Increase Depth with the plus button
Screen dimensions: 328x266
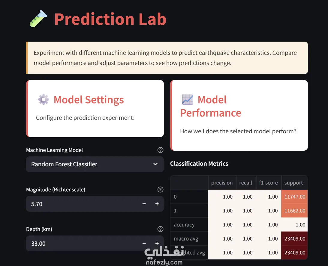[157, 244]
